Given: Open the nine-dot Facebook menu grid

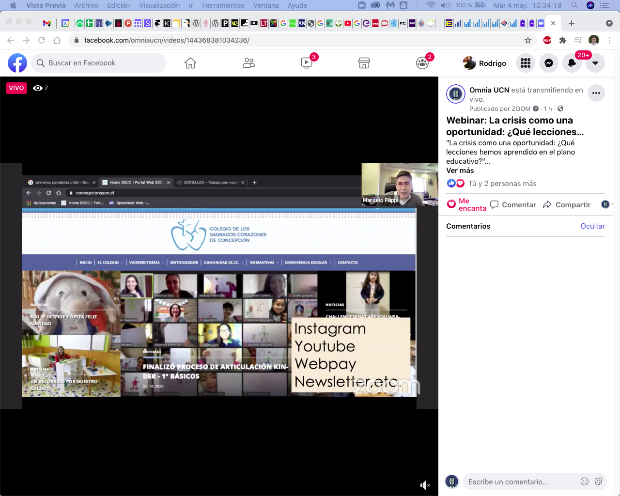Looking at the screenshot, I should (x=526, y=63).
